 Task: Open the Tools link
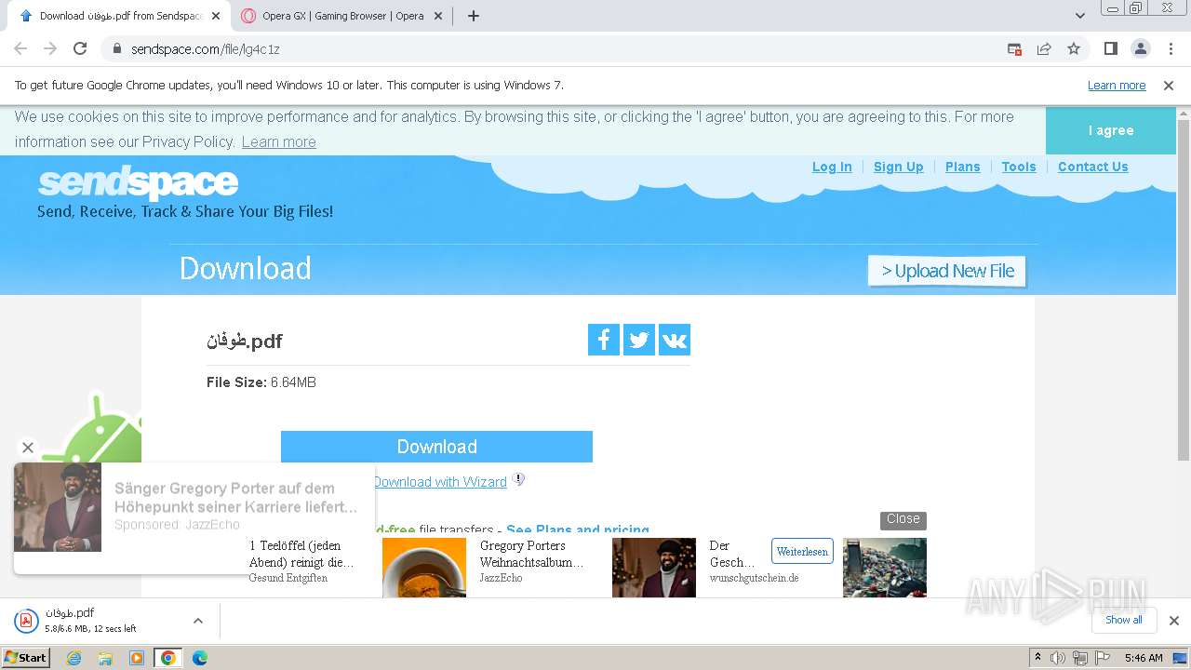pos(1019,167)
